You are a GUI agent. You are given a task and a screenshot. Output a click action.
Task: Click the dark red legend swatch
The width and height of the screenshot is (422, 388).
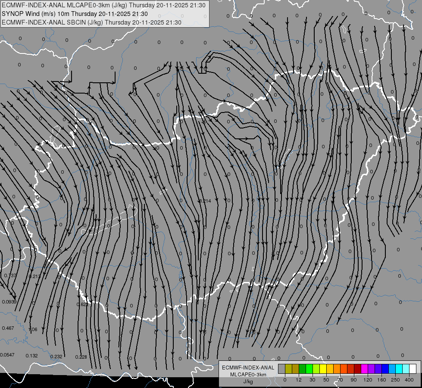[358, 369]
